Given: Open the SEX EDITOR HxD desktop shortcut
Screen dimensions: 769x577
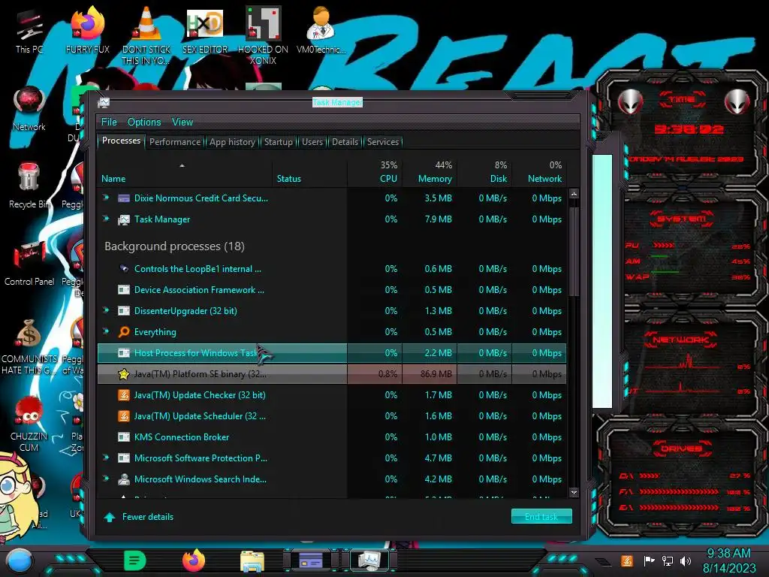Looking at the screenshot, I should click(205, 32).
